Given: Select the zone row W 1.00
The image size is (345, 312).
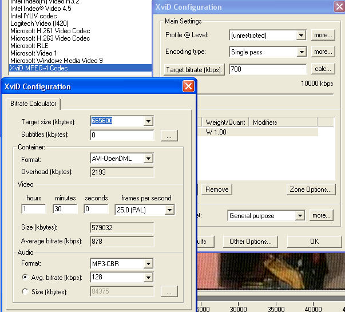Looking at the screenshot, I should pos(257,132).
